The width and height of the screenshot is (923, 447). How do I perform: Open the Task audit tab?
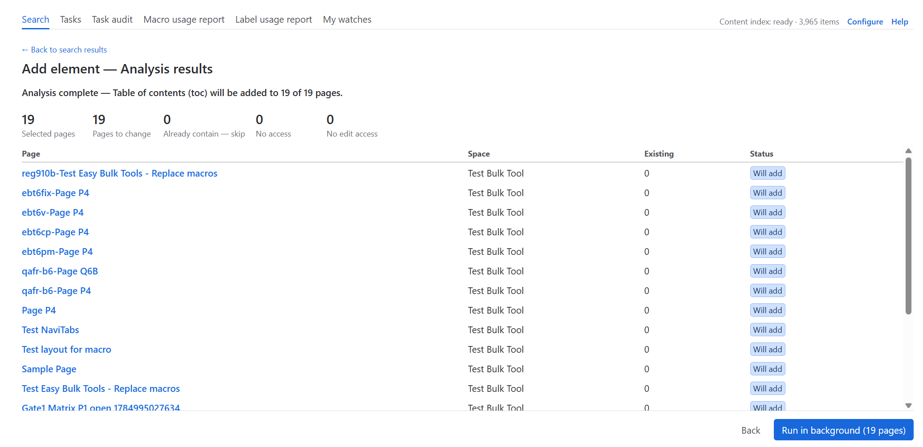click(112, 20)
